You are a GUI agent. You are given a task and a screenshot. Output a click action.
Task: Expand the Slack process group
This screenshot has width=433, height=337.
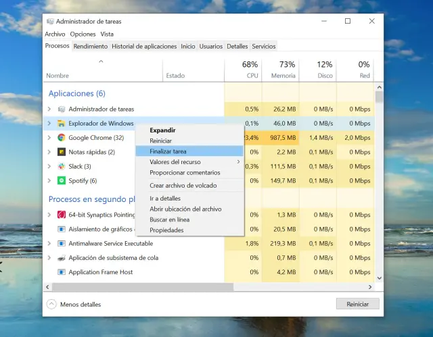tap(49, 166)
